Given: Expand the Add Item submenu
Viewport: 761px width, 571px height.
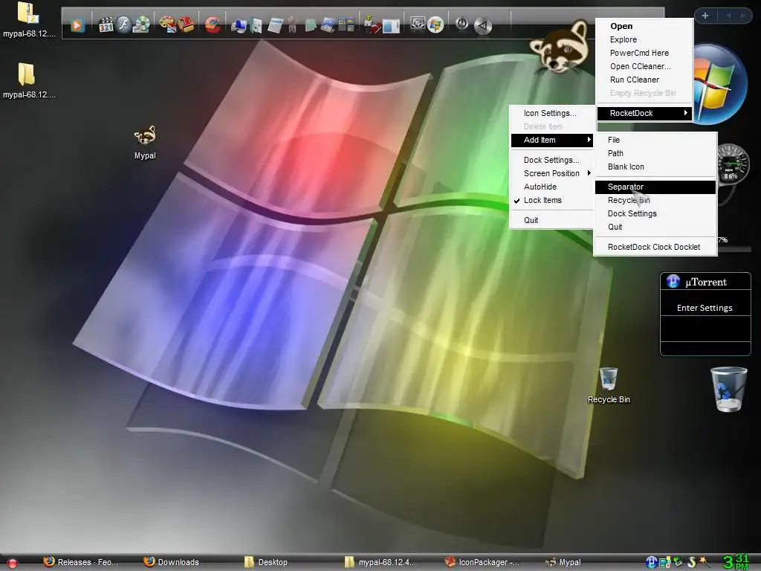Looking at the screenshot, I should coord(551,140).
